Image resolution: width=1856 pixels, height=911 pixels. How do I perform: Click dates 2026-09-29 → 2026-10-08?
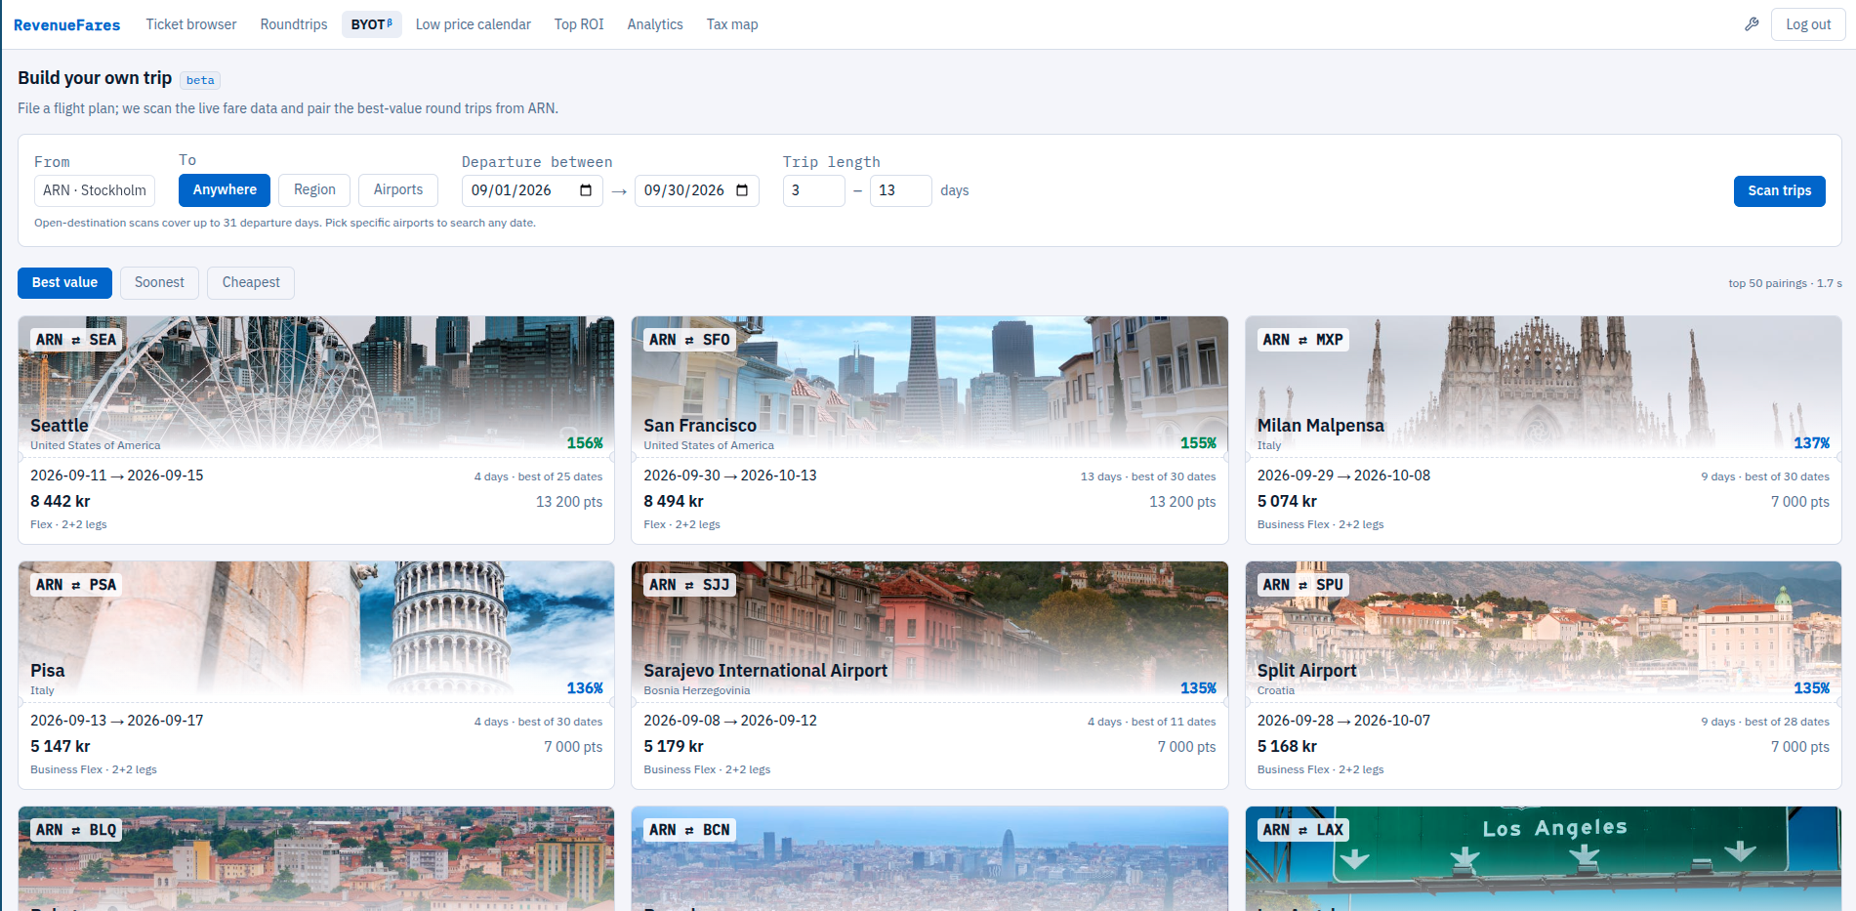[x=1343, y=476]
